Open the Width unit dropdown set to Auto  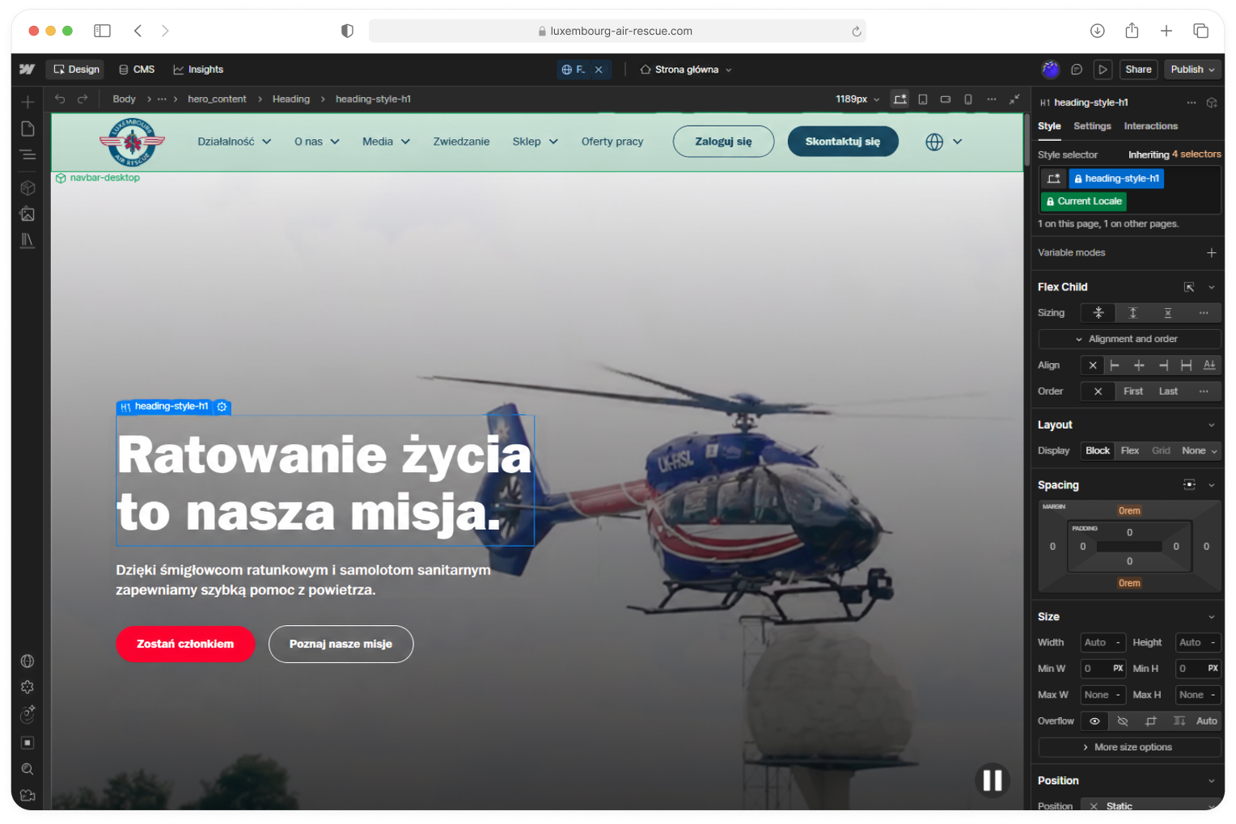point(1118,643)
